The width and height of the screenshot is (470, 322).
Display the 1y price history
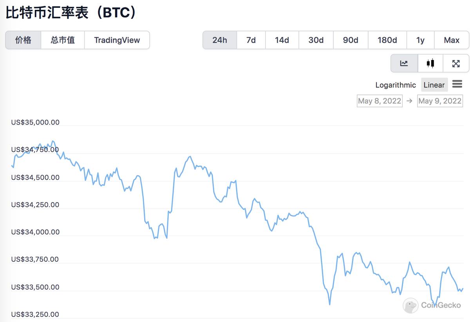pos(420,40)
